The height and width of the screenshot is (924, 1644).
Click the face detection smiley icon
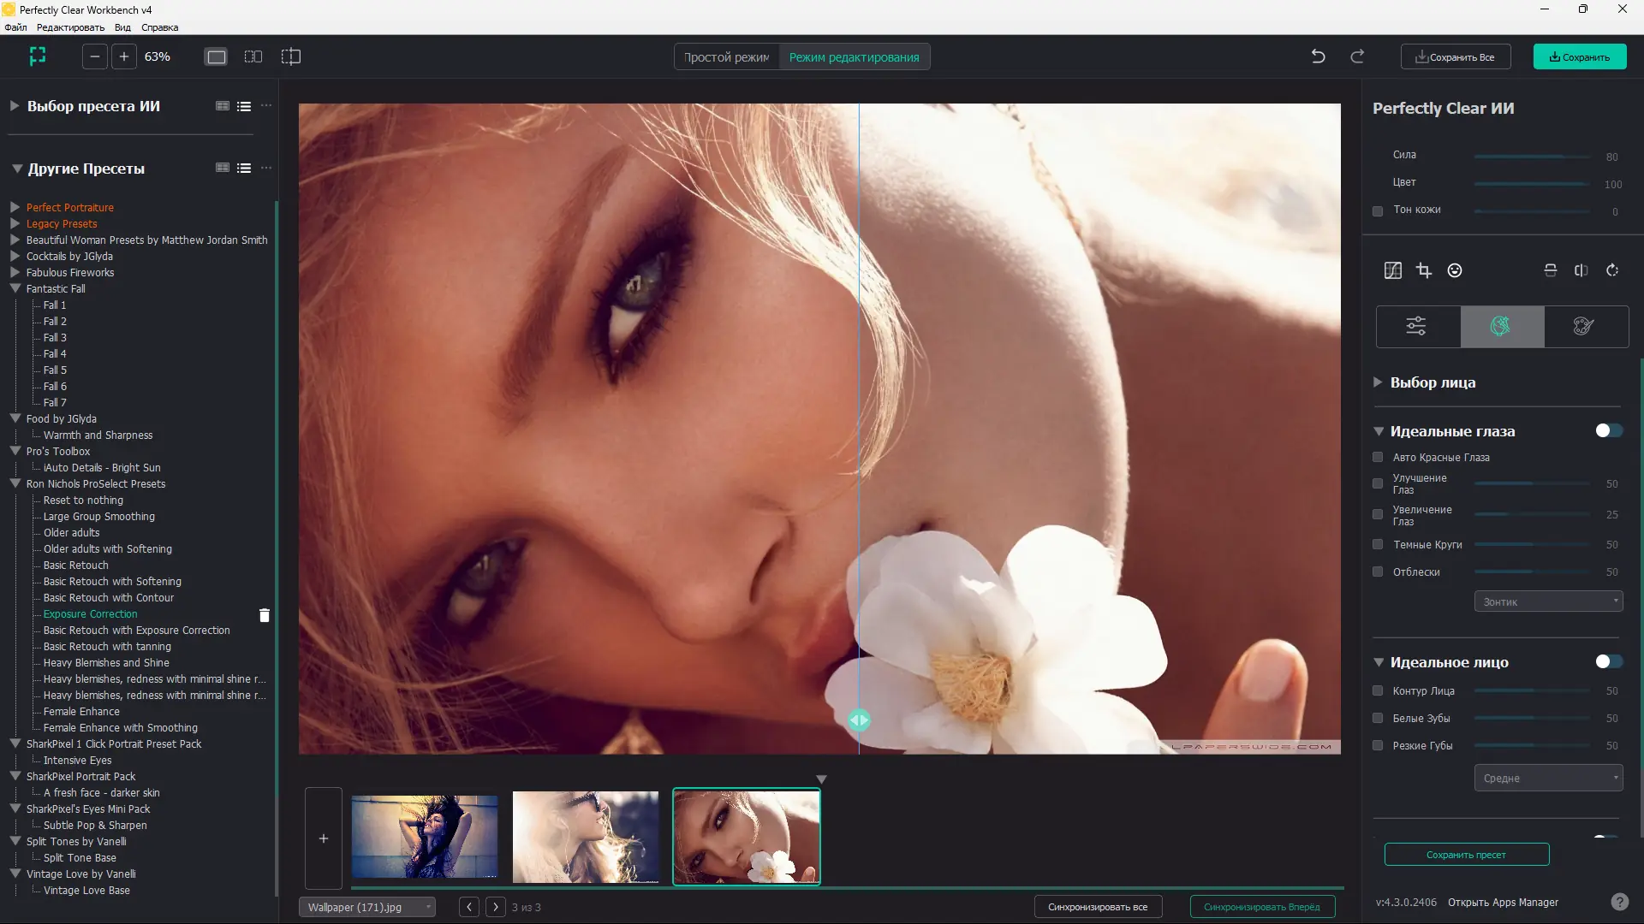1455,270
